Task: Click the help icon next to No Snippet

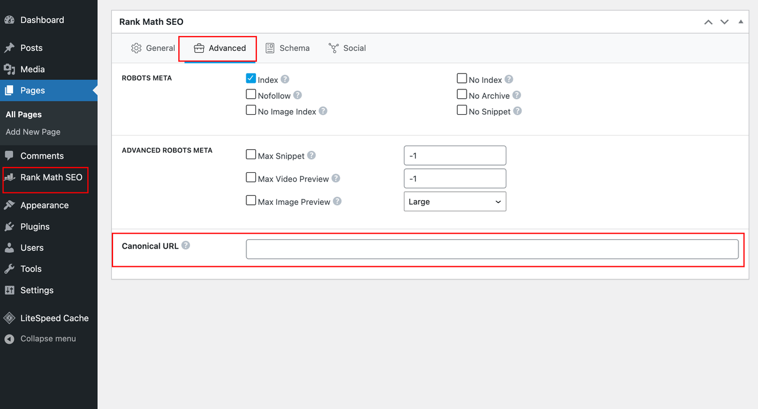Action: click(517, 111)
